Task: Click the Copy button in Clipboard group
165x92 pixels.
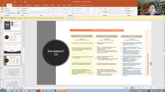Action: tap(7, 11)
